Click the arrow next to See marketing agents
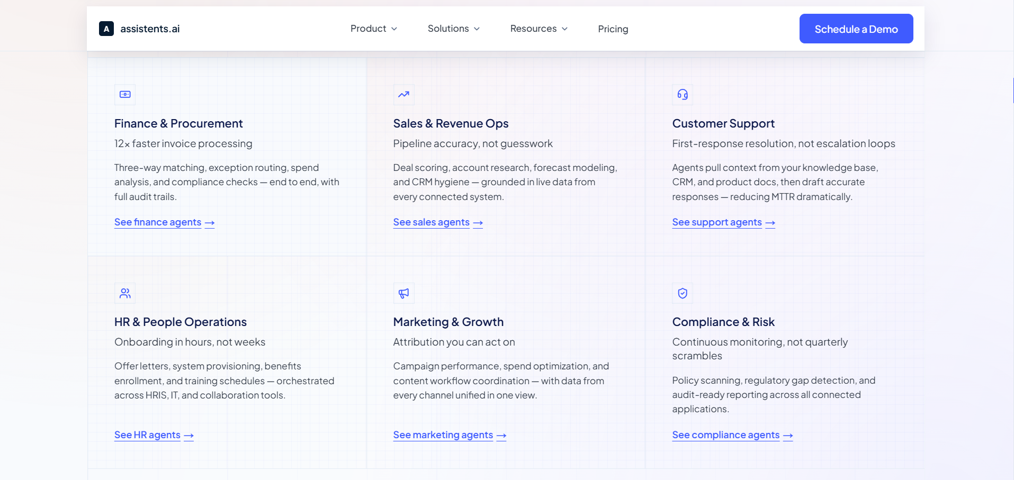Image resolution: width=1014 pixels, height=480 pixels. tap(501, 436)
